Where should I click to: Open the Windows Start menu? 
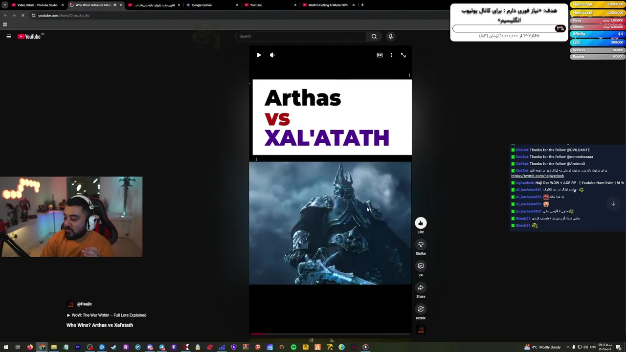coord(5,347)
